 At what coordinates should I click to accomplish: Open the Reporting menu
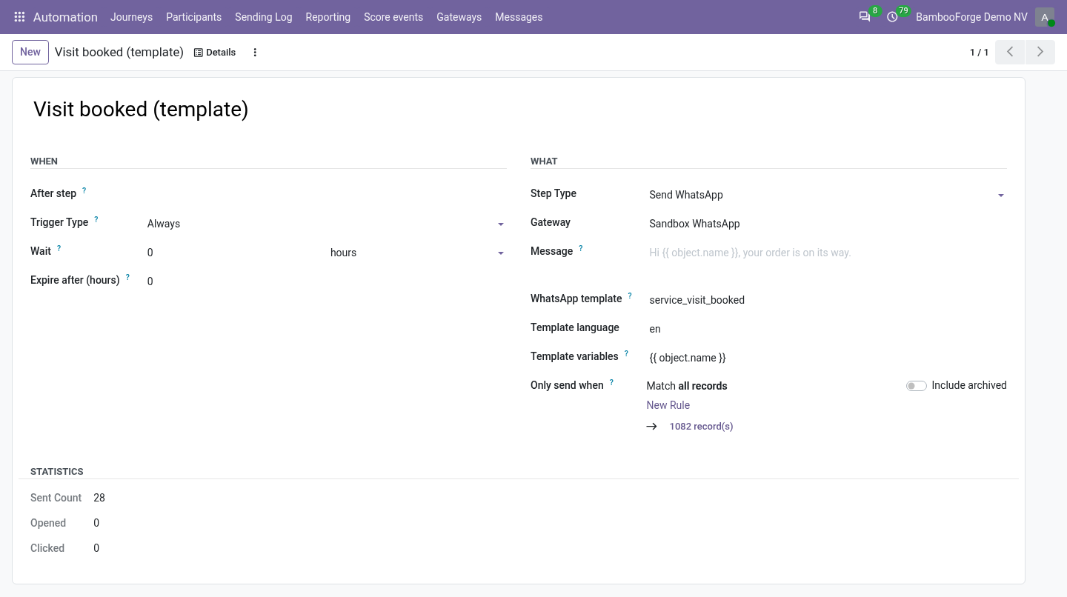click(328, 17)
